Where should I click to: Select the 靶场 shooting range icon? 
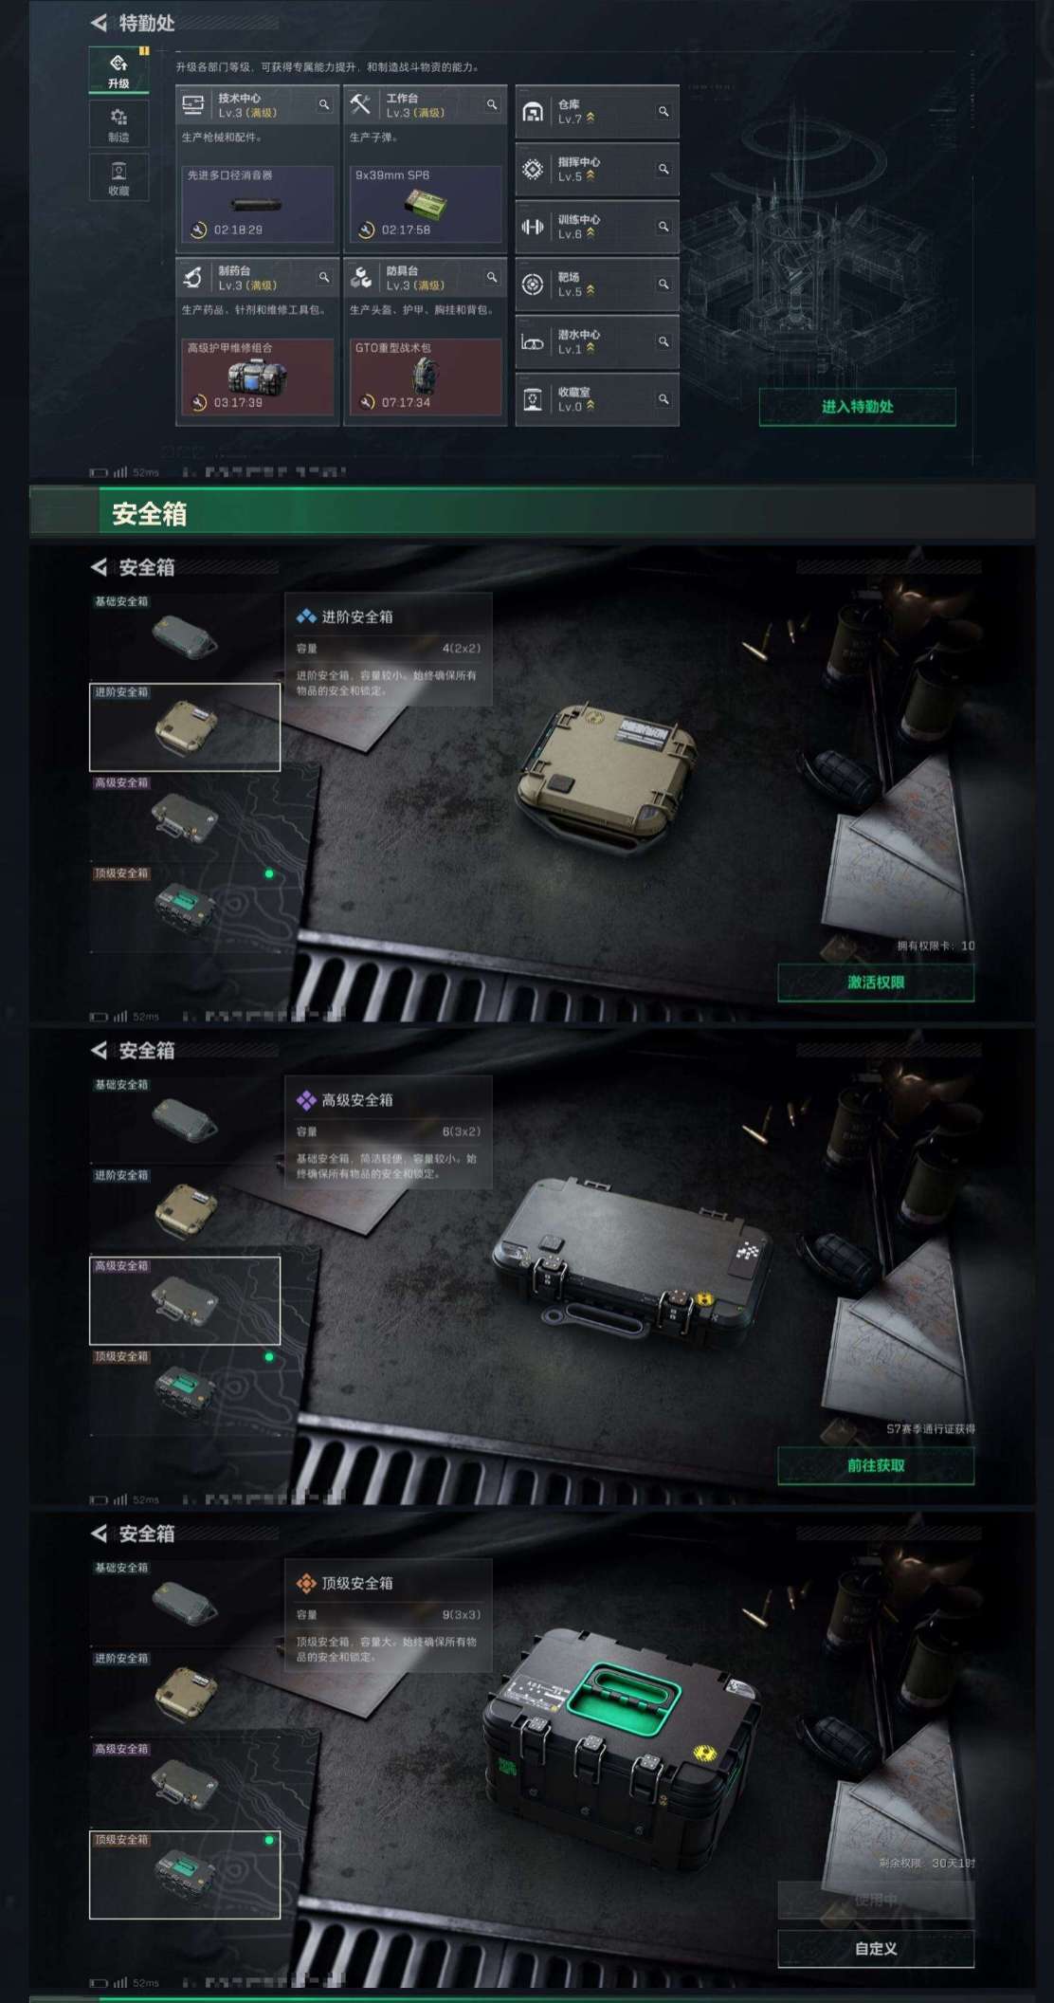(x=533, y=285)
